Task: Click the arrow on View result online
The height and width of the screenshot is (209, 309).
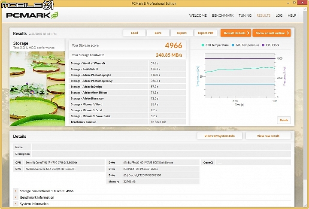Action: pos(288,33)
